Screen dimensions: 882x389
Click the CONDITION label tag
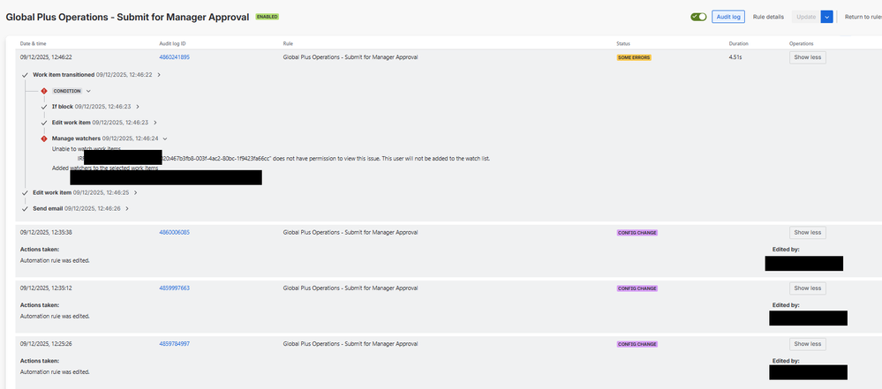tap(67, 91)
